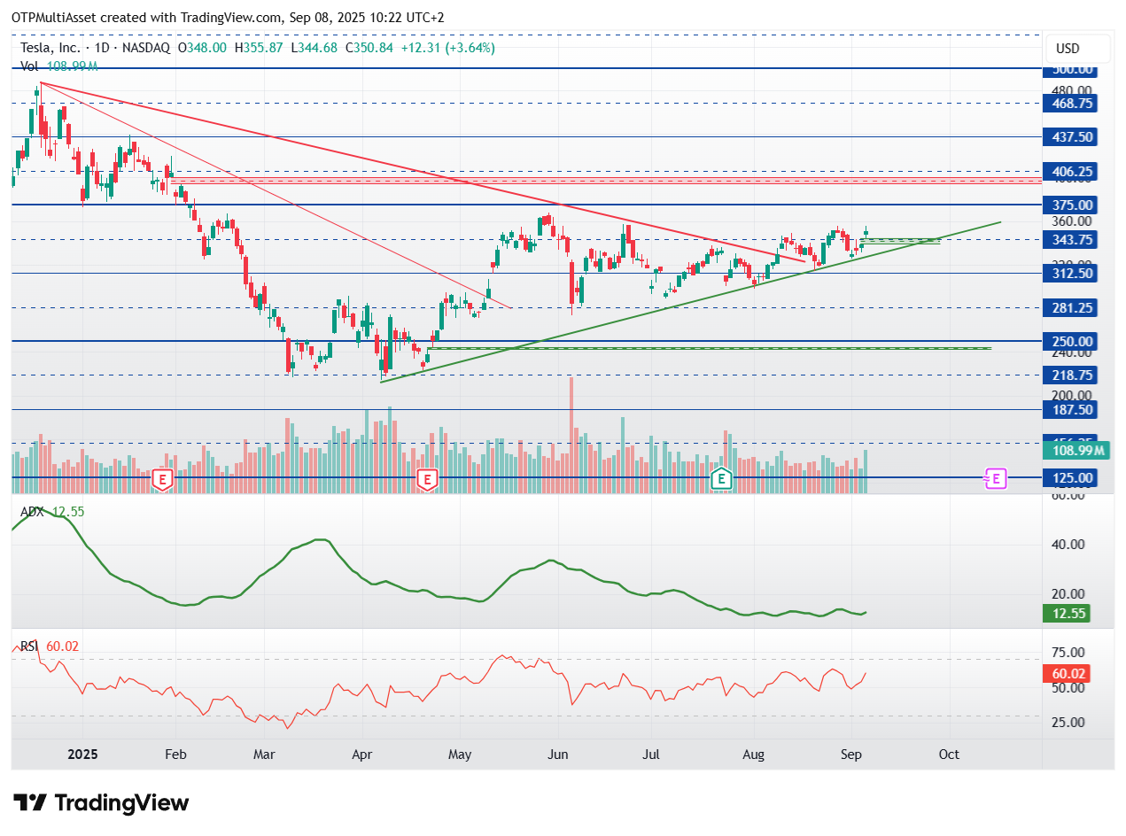Click the green earnings marker in late July
The image size is (1126, 836).
[722, 479]
